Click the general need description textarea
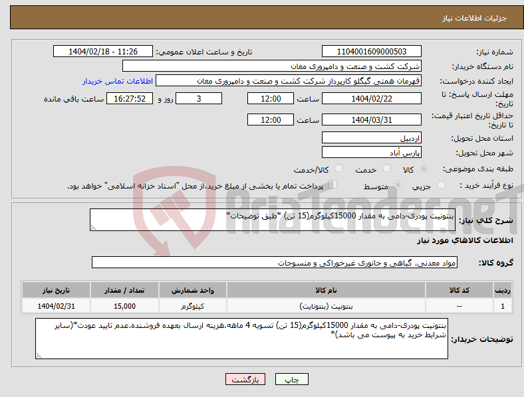The width and height of the screenshot is (524, 397). pos(273,220)
